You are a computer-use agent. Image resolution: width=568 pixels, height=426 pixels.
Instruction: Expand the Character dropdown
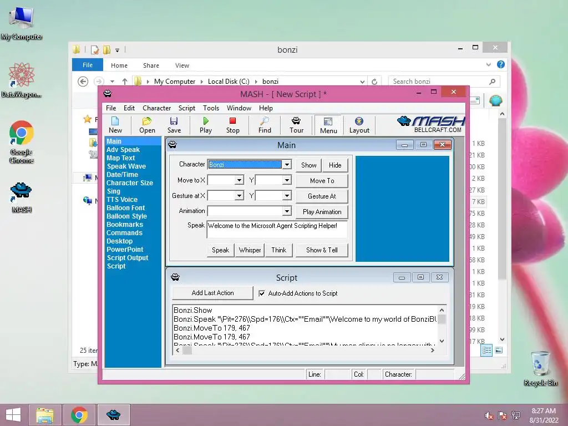(x=287, y=164)
